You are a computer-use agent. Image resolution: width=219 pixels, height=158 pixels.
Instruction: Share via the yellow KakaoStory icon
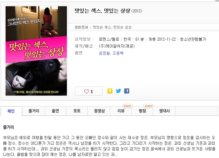tap(110, 91)
